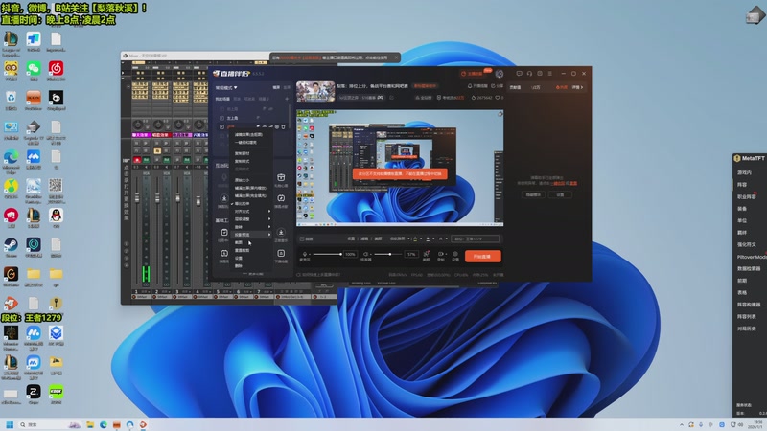Choose 重置裁剪 from the context menu
Viewport: 767px width, 431px height.
tap(243, 250)
